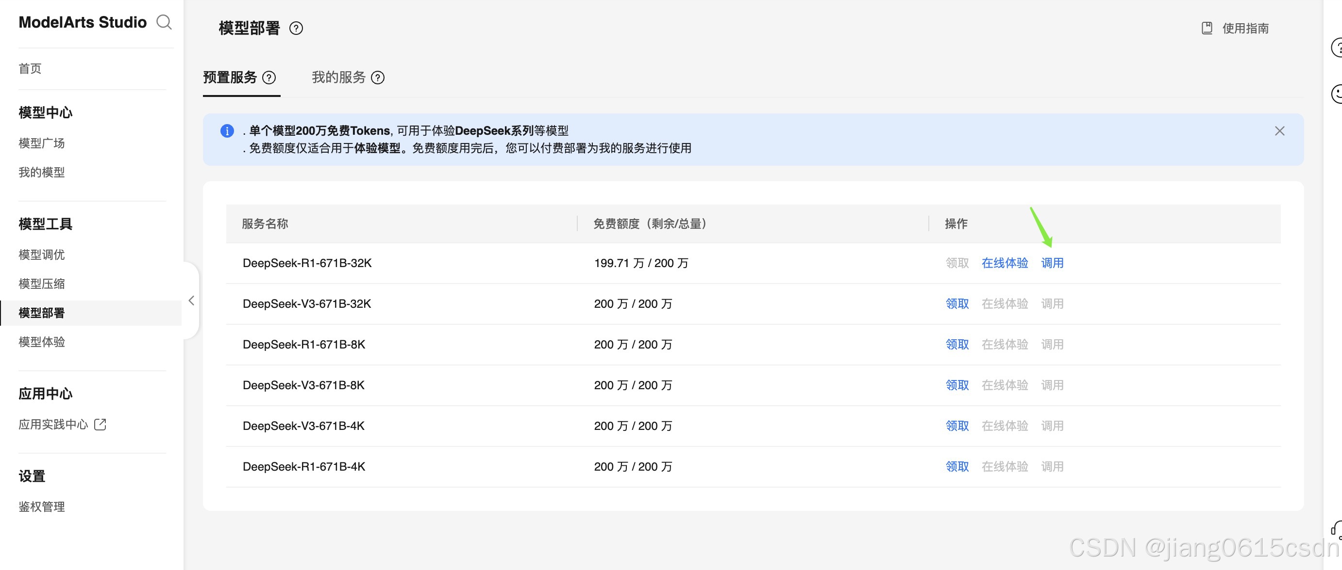Click 在线体验 for DeepSeek-R1-671B-32K
The width and height of the screenshot is (1342, 570).
(1005, 263)
